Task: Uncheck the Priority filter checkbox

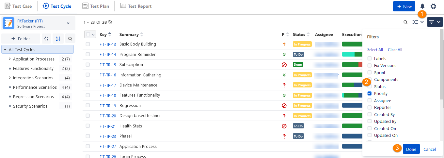Action: click(370, 93)
